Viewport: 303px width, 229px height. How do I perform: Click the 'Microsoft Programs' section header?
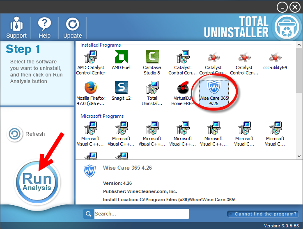tap(102, 116)
